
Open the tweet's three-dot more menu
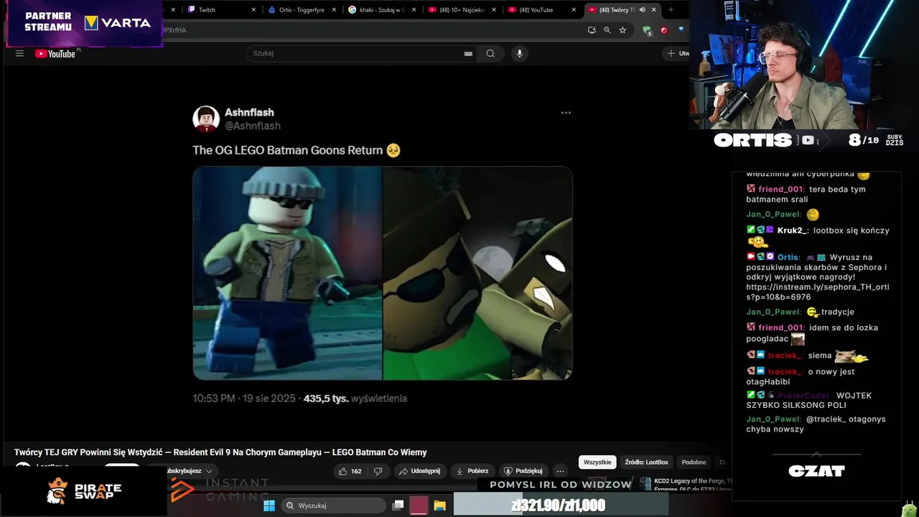pos(566,113)
